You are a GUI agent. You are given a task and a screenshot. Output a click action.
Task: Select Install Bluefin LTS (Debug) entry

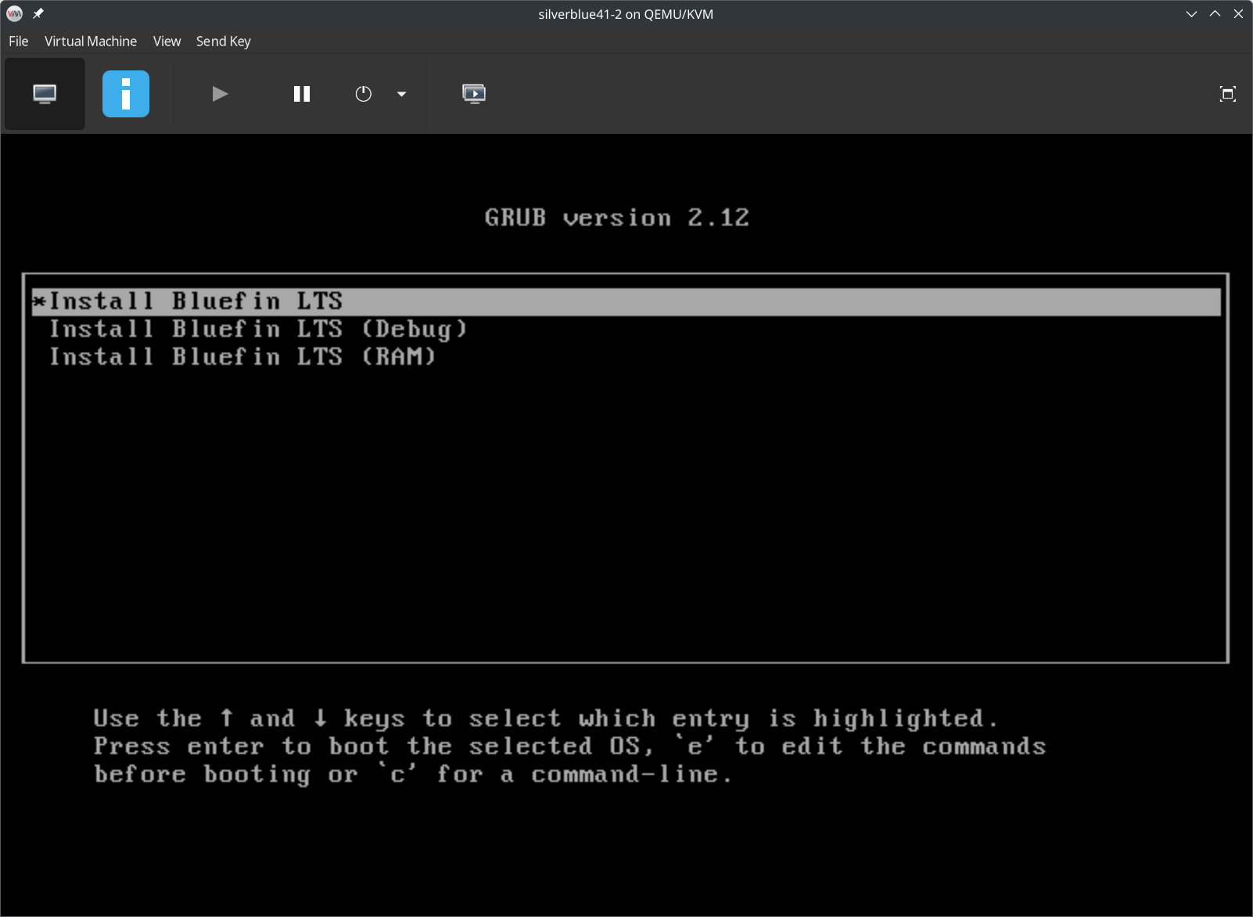coord(258,329)
